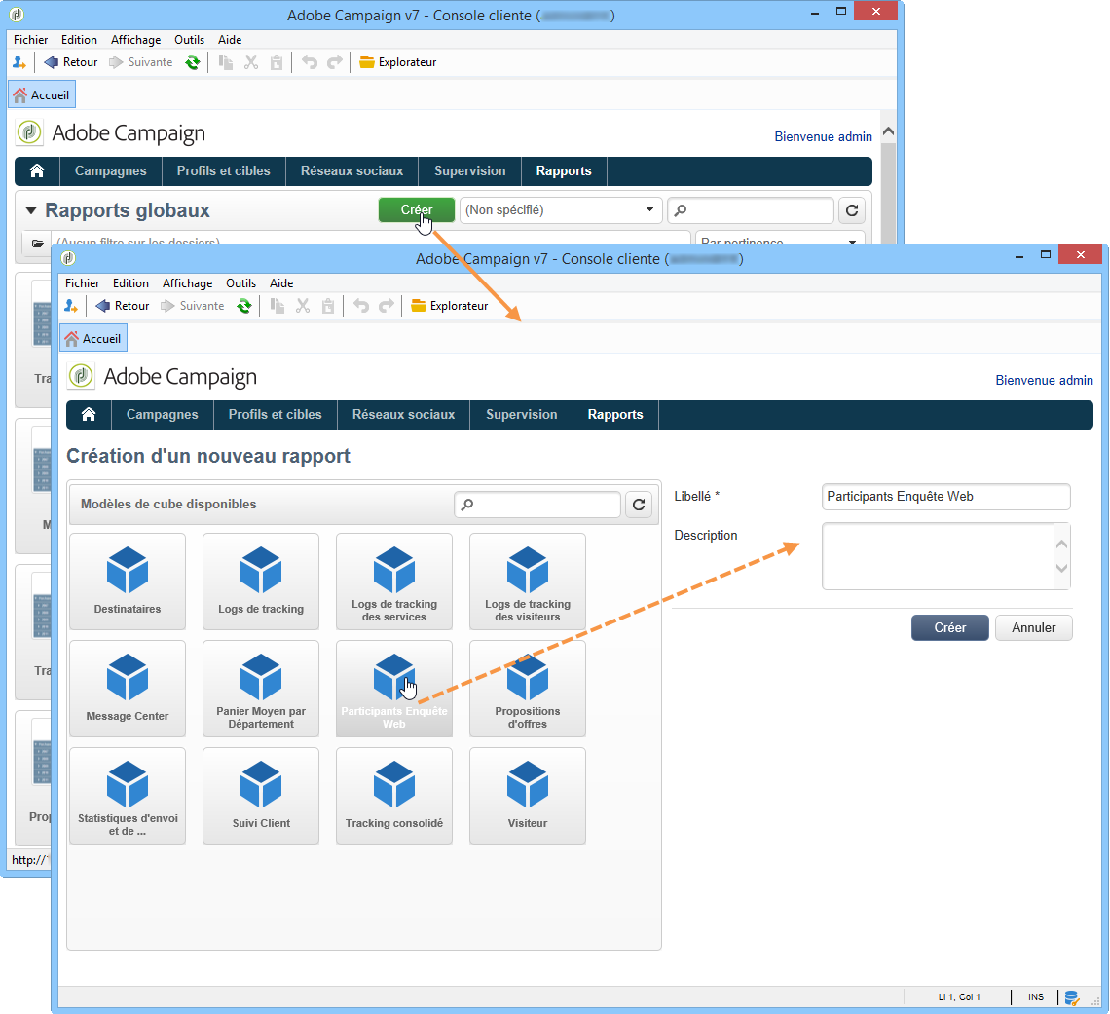Viewport: 1110px width, 1014px height.
Task: Choose Logs de tracking des visiteurs cube
Action: [x=528, y=582]
